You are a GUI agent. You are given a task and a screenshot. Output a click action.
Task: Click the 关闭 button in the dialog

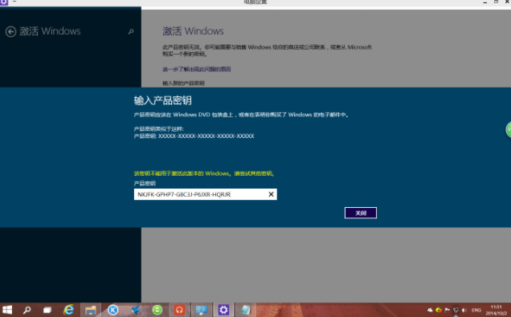[361, 213]
